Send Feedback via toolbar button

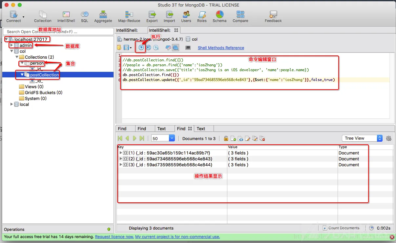273,16
